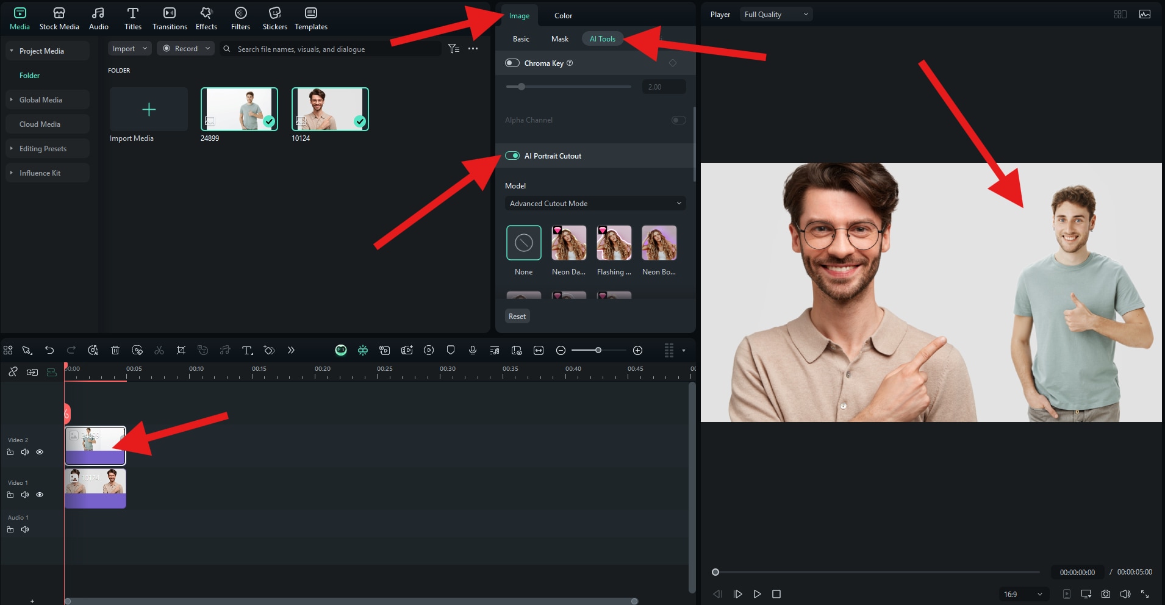
Task: Hide the Video 2 track with eye icon
Action: [x=40, y=452]
